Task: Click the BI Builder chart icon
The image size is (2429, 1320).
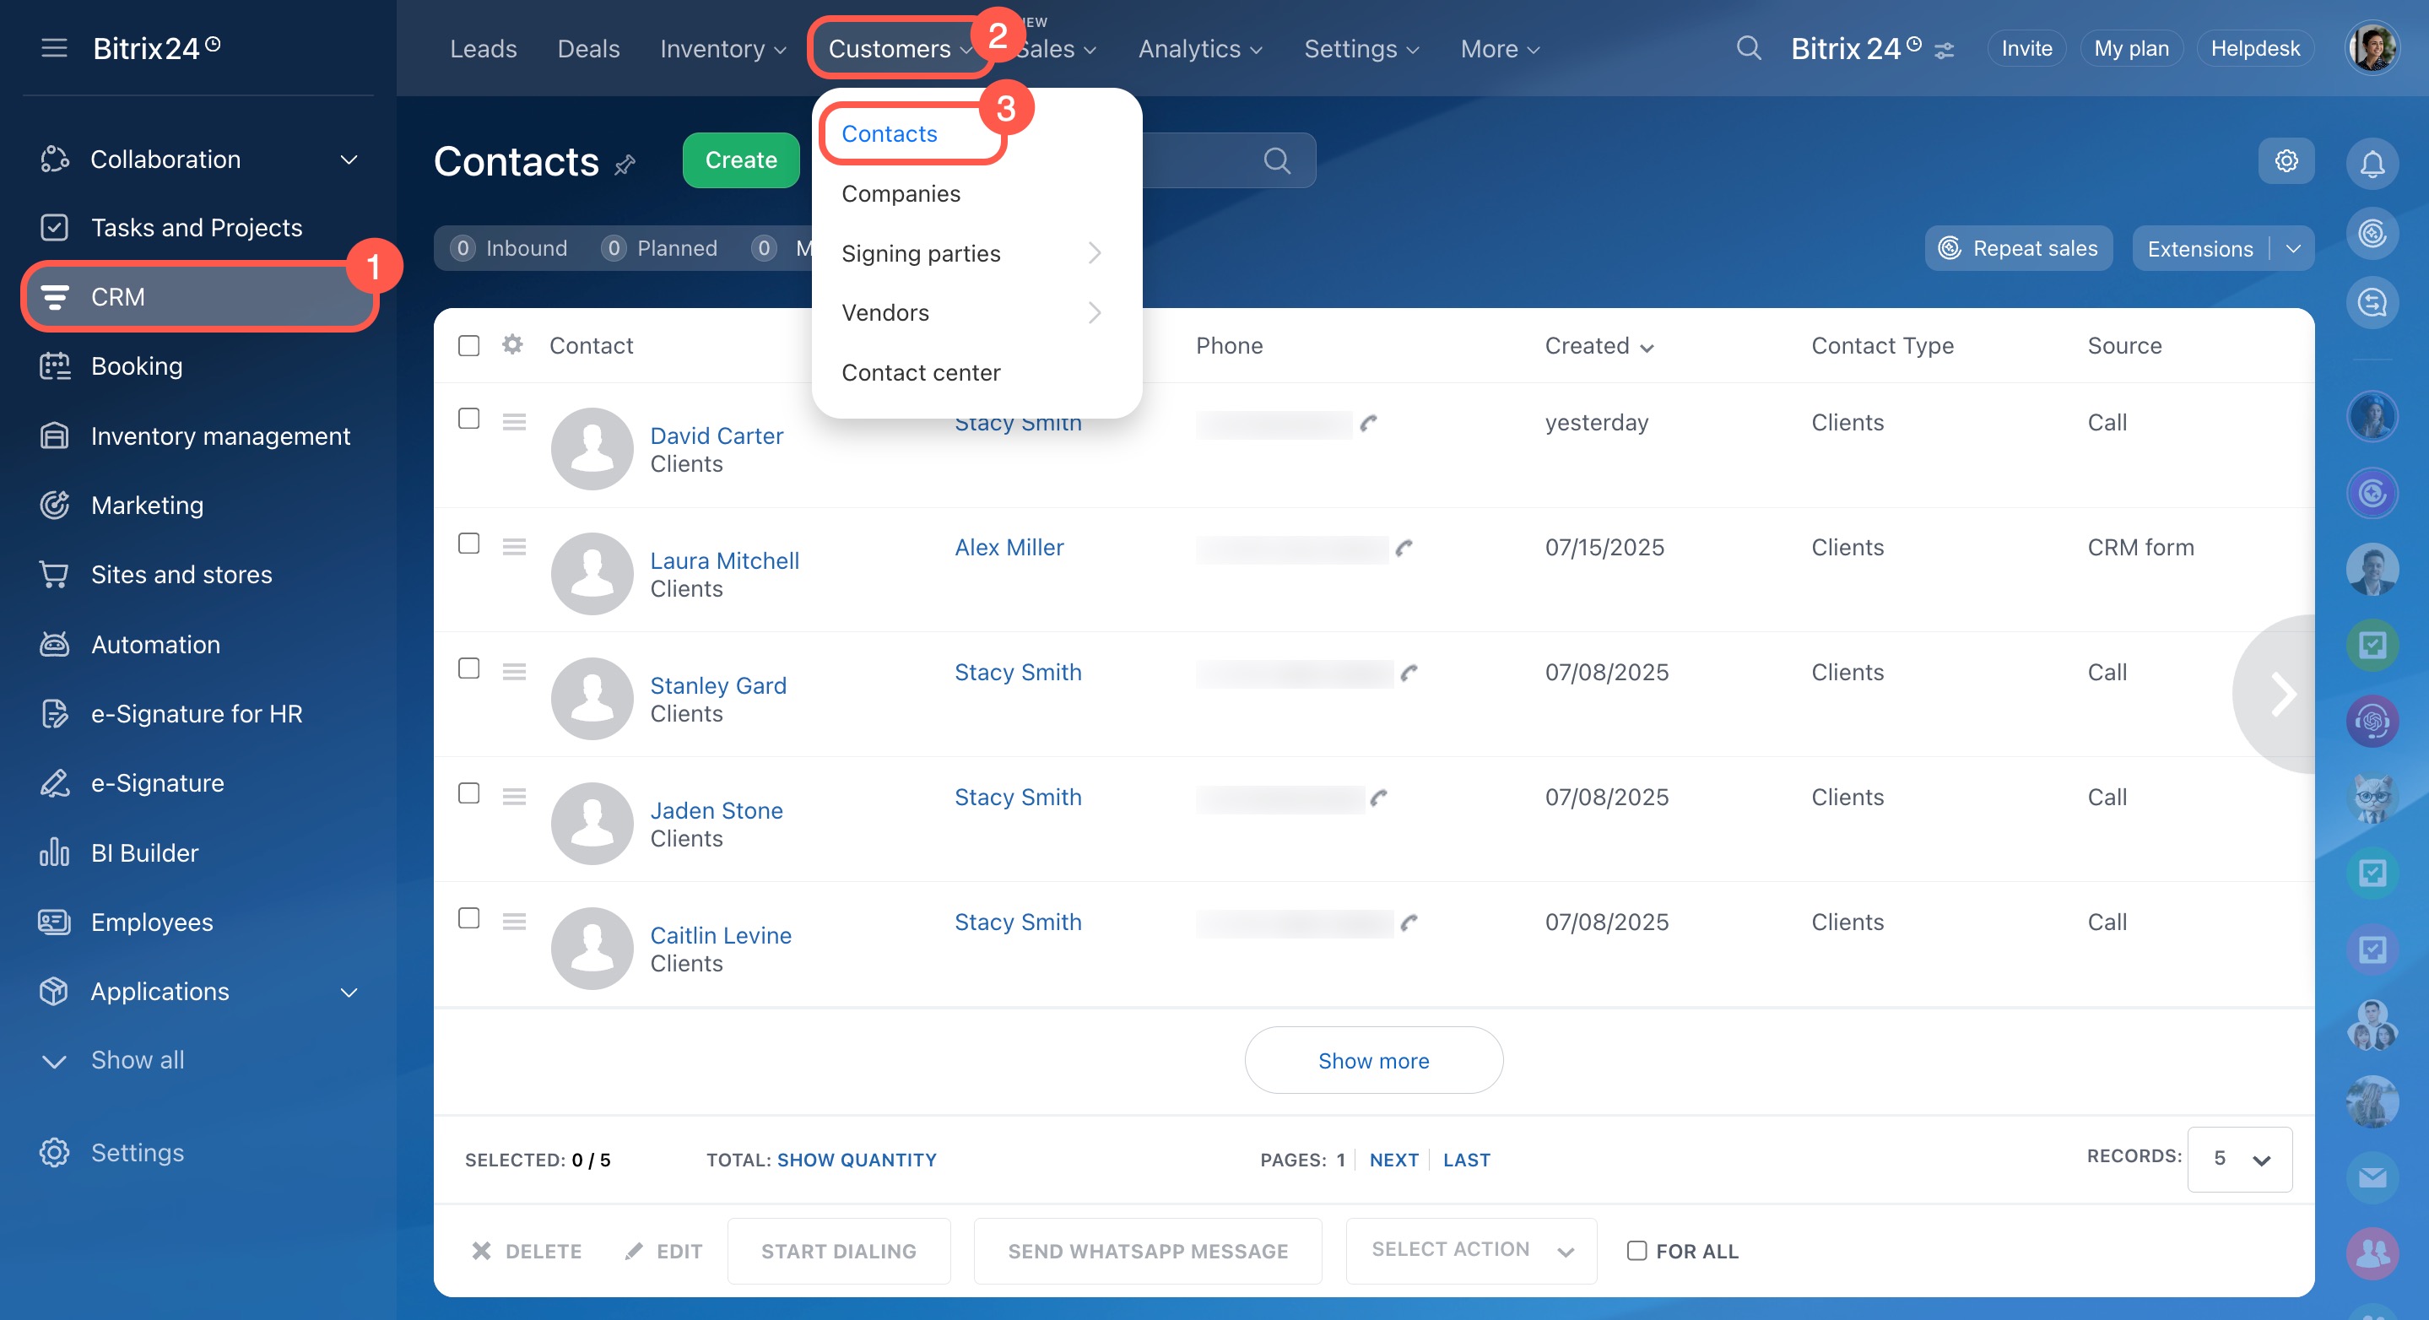Action: 55,852
